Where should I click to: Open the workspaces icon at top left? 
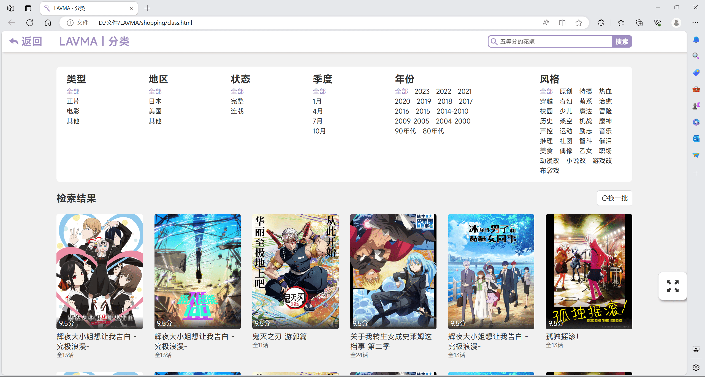coord(11,8)
